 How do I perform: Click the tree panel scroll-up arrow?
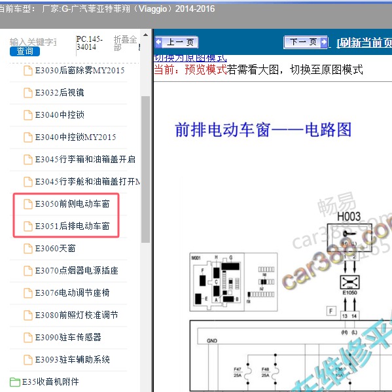click(x=145, y=35)
